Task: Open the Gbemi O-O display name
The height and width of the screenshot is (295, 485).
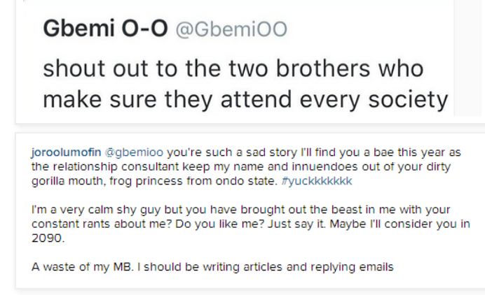Action: coord(105,29)
